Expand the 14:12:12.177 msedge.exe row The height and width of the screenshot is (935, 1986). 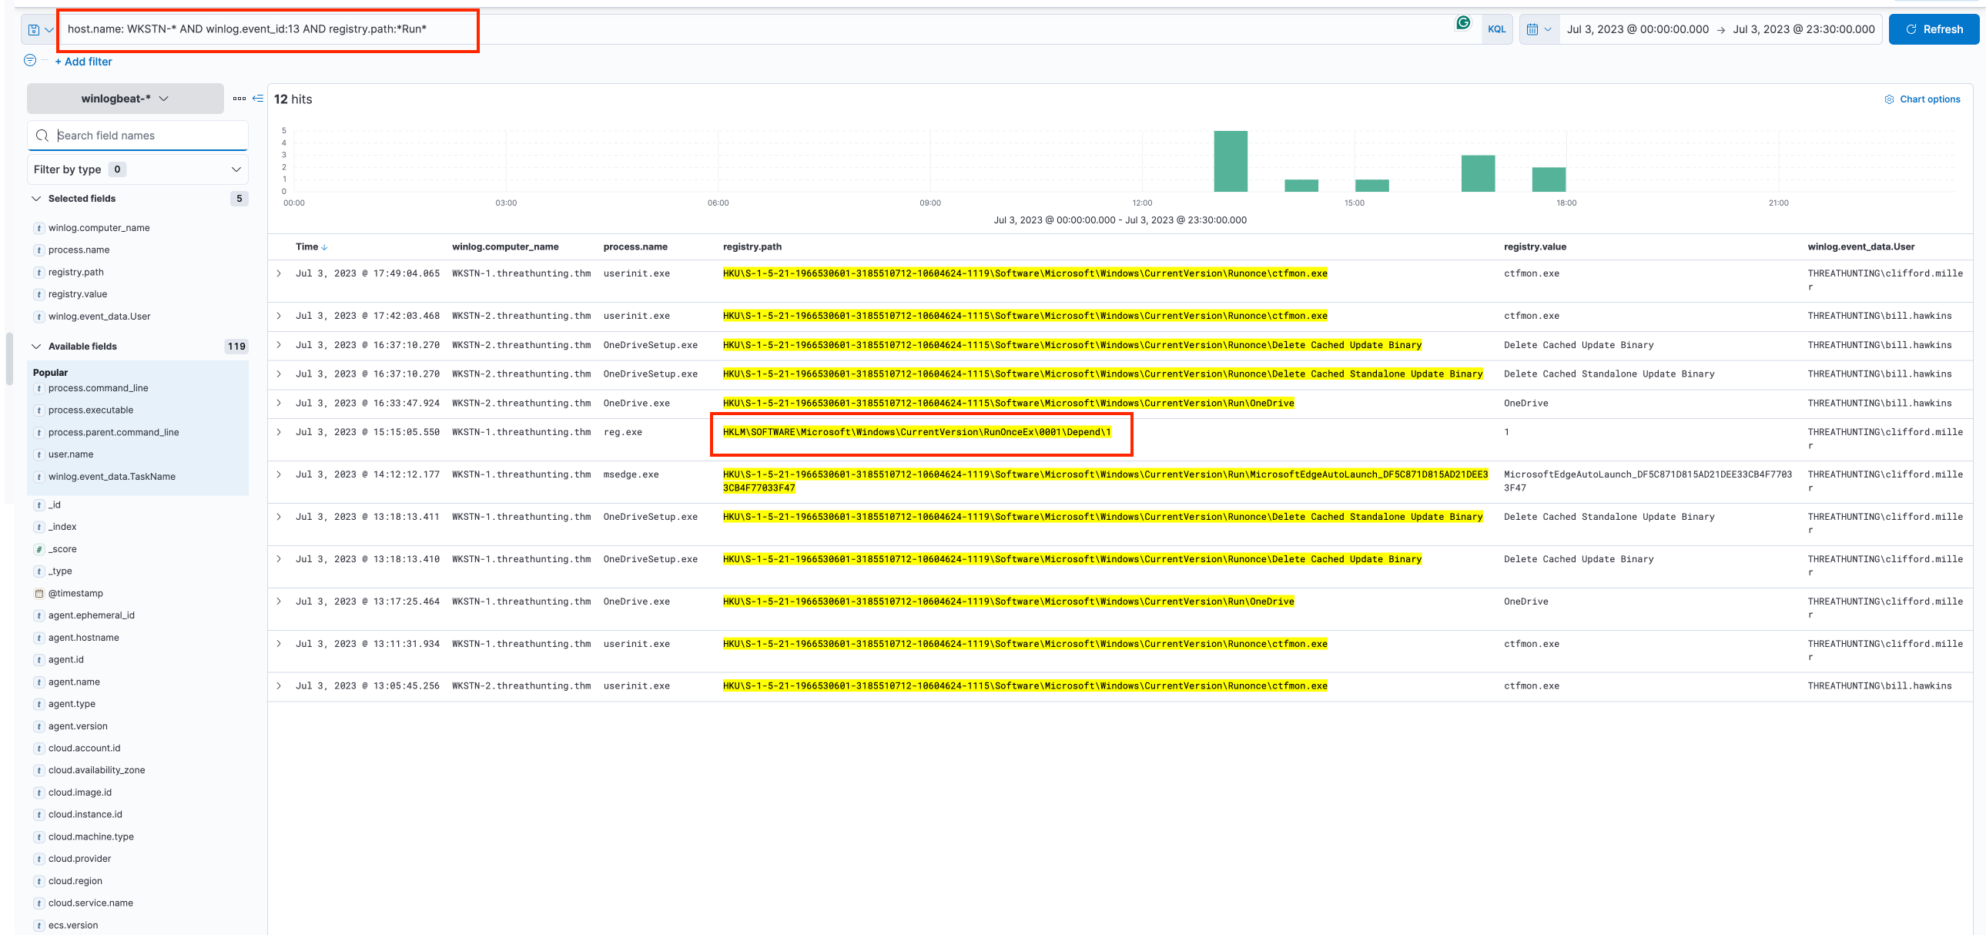tap(279, 475)
